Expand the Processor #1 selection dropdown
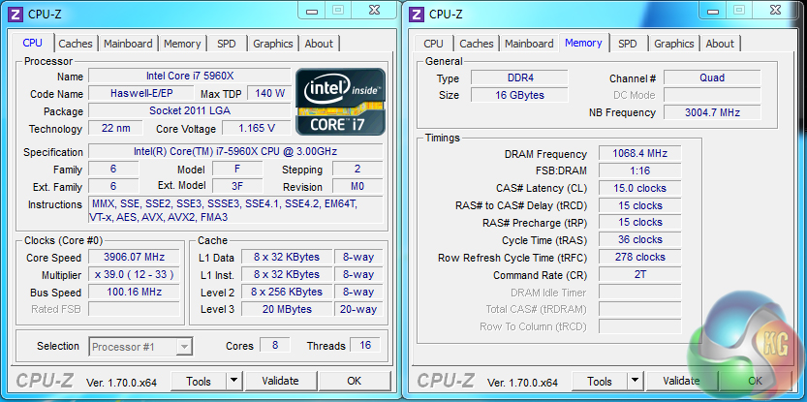This screenshot has height=402, width=807. tap(184, 347)
